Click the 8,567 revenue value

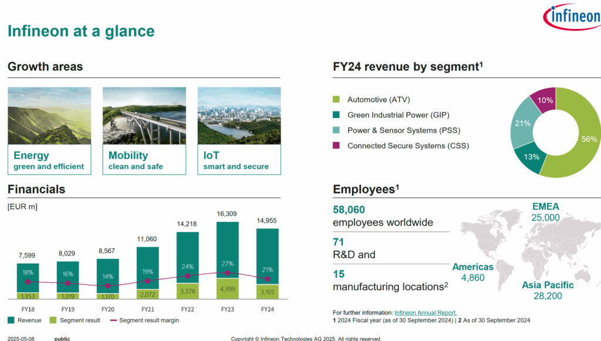coord(107,251)
